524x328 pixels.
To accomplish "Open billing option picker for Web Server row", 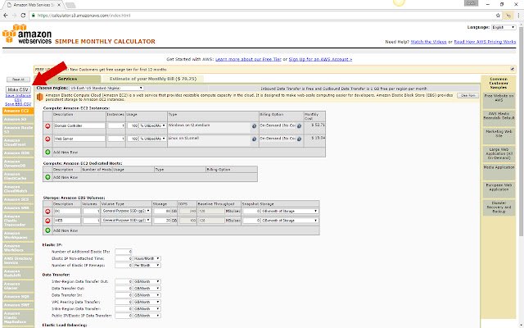I will (x=299, y=139).
